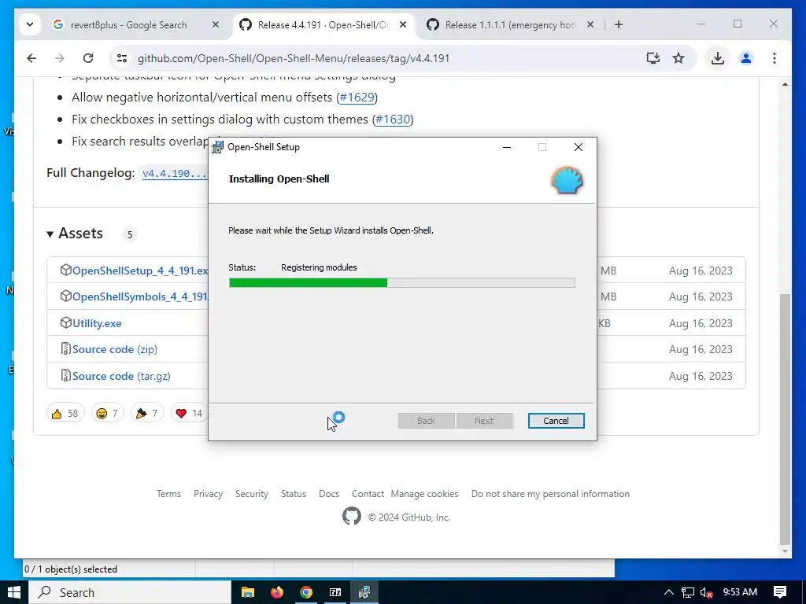Switch to Release 1.1.1.1 emergency hotfix tab
Screen dimensions: 806x604
coord(510,24)
